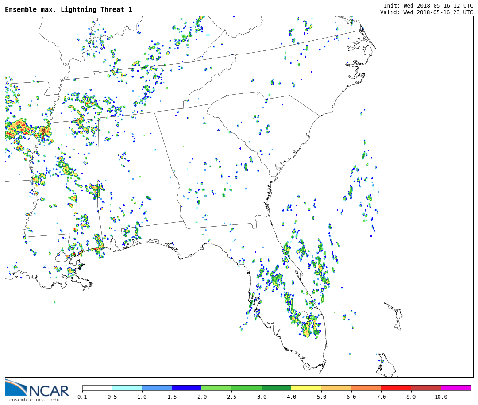The height and width of the screenshot is (405, 478).
Task: Click the Init time text at top right
Action: point(428,5)
